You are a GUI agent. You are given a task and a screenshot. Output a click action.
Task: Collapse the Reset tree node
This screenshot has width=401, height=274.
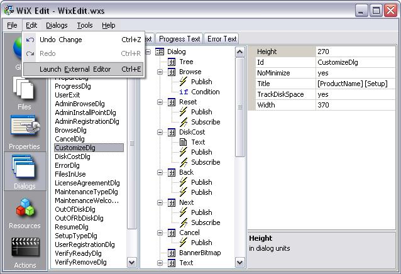point(160,102)
